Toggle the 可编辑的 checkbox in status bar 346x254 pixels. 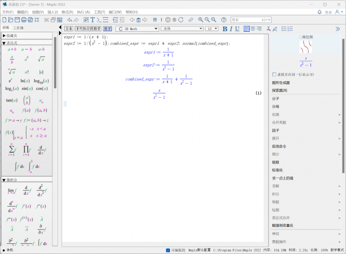(x=168, y=250)
